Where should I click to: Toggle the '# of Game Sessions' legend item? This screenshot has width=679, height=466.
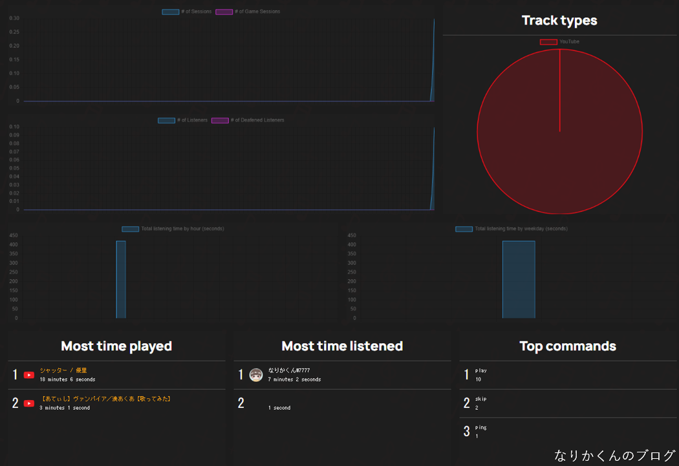tap(247, 12)
